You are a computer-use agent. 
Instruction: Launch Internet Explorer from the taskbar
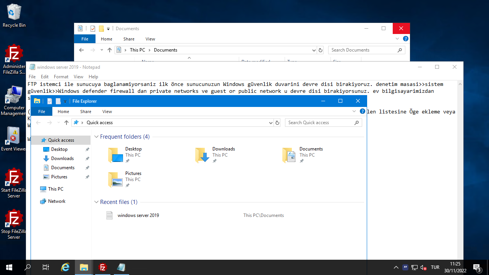point(65,267)
